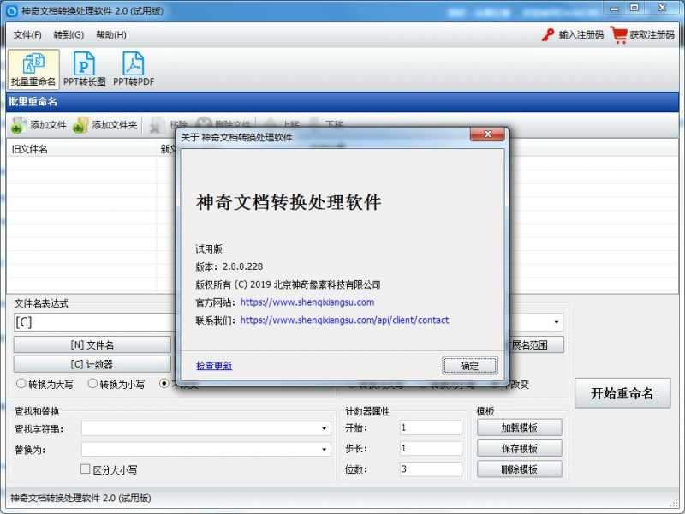Click the 添加文件夹 add folder icon
Viewport: 685px width, 514px height.
(80, 125)
